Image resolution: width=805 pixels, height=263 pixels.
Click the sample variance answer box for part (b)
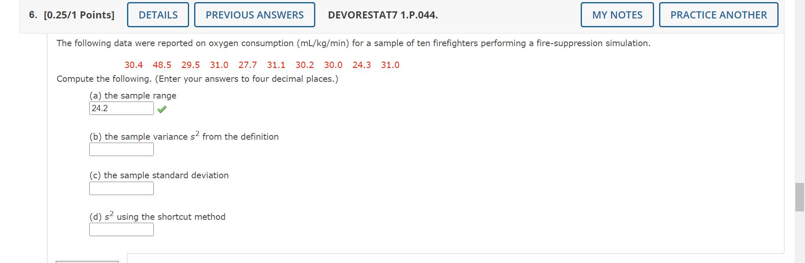(x=121, y=149)
